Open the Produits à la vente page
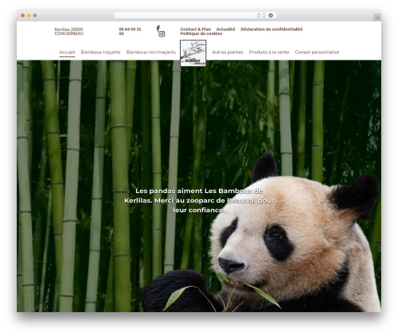This screenshot has width=398, height=336. [269, 52]
